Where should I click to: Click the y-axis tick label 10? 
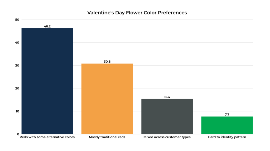point(17,111)
